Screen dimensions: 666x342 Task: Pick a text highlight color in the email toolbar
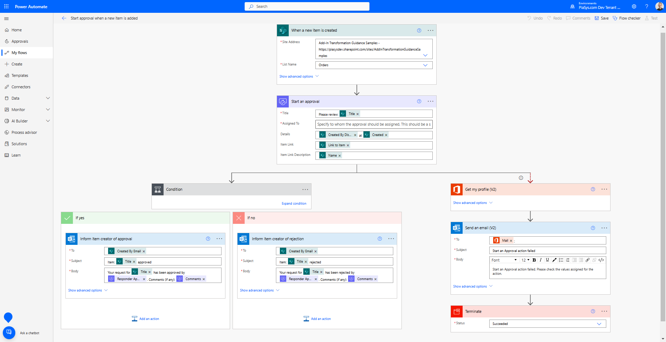tap(554, 260)
